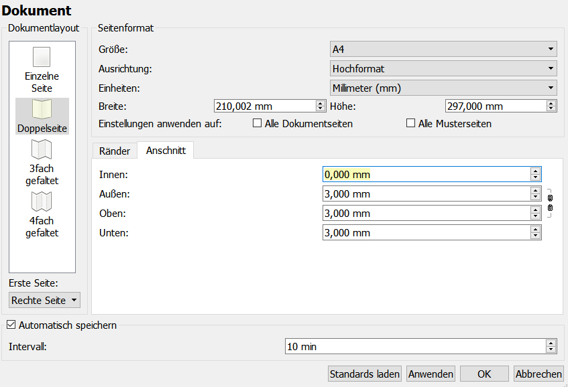Disable Automatisch speichern checkbox
This screenshot has height=387, width=568.
(x=11, y=325)
